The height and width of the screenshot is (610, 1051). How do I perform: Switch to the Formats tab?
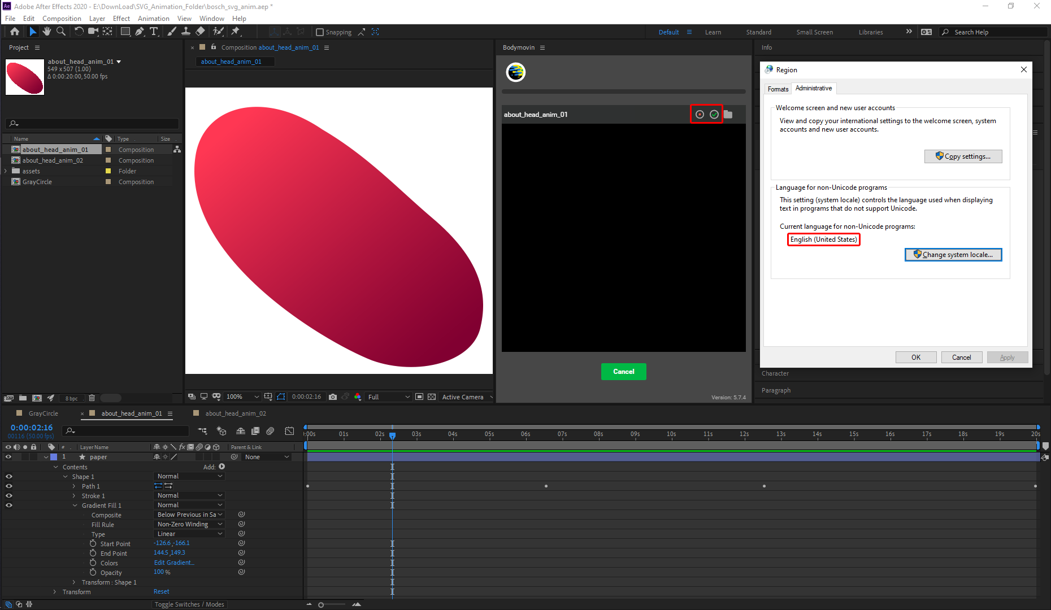pyautogui.click(x=778, y=89)
